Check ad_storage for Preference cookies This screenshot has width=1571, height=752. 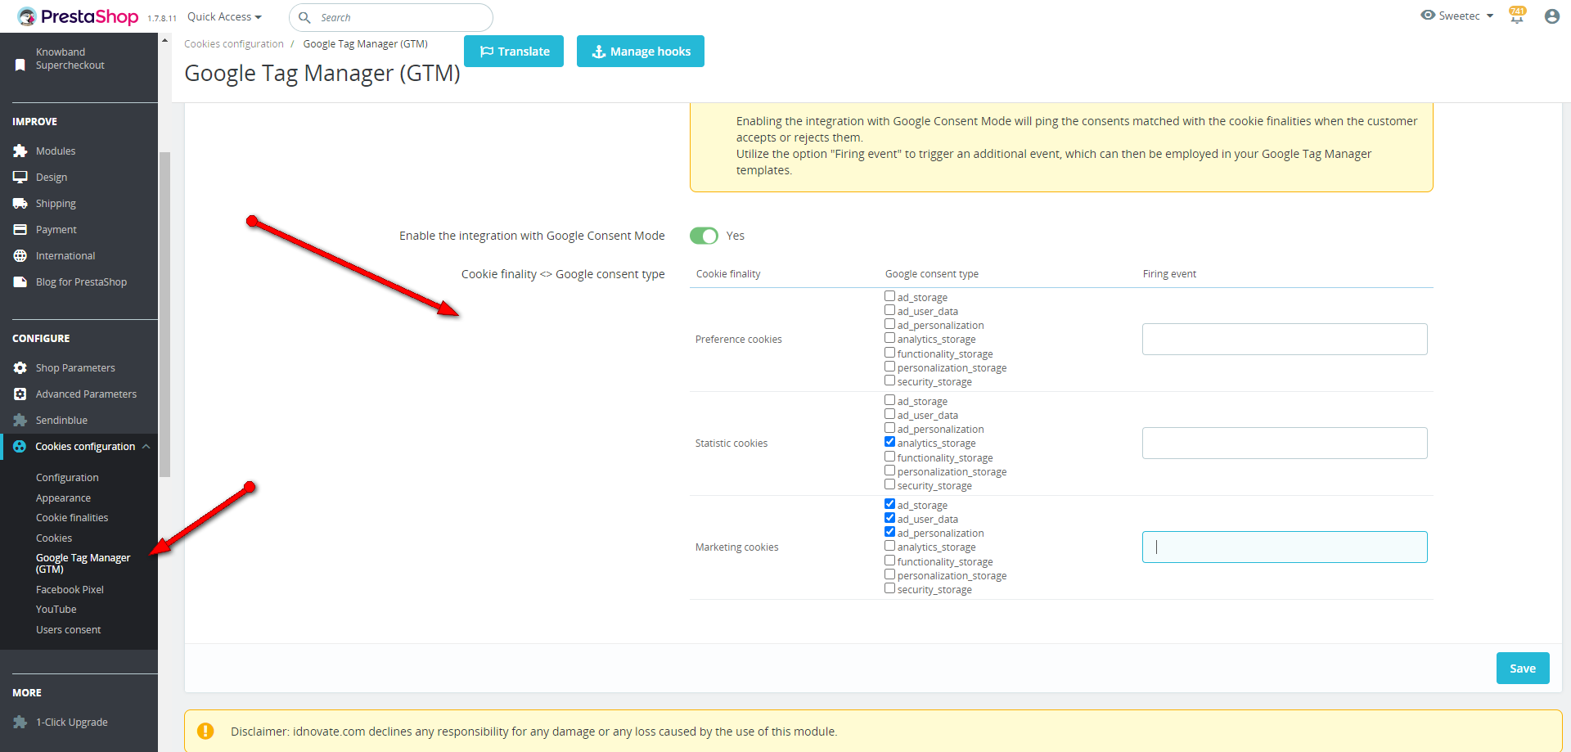click(889, 296)
